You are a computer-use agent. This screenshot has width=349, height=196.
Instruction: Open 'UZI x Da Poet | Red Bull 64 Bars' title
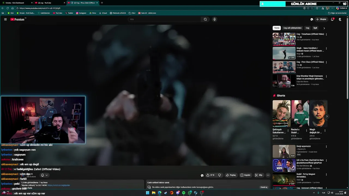tap(310, 161)
